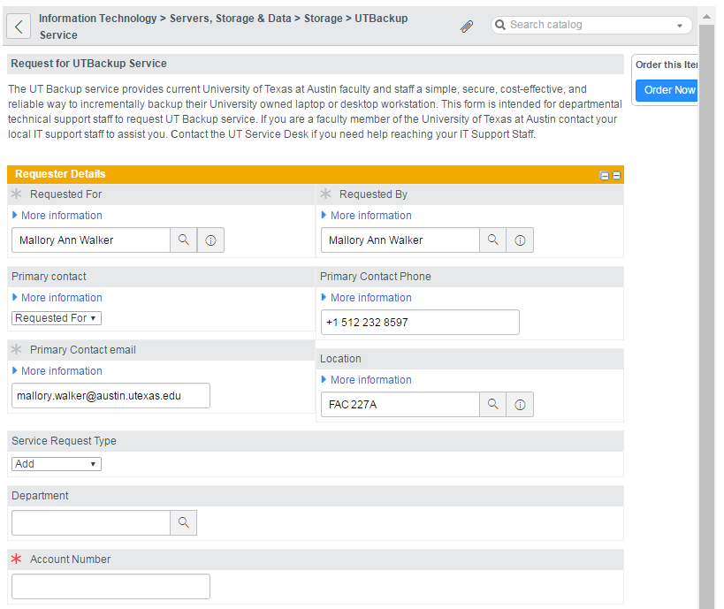Image resolution: width=724 pixels, height=609 pixels.
Task: Click the Order Now button
Action: [x=667, y=90]
